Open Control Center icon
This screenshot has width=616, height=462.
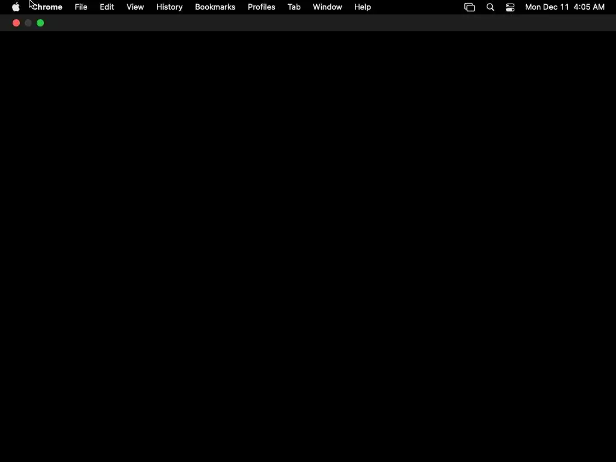coord(510,7)
